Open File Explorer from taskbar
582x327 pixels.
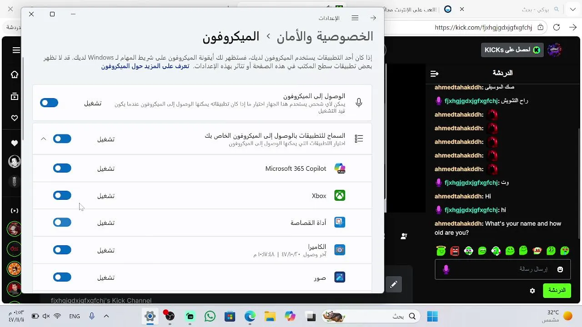(x=270, y=317)
